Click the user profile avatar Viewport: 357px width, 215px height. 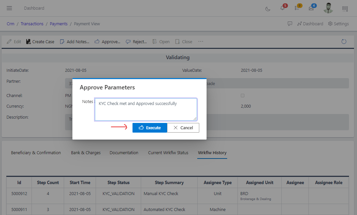point(328,8)
